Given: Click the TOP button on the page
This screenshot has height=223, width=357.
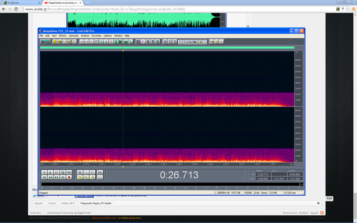Looking at the screenshot, I should click(329, 198).
